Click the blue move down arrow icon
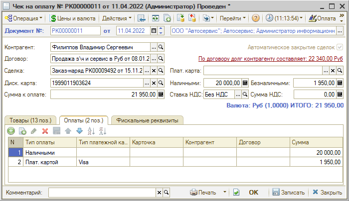The image size is (349, 201). [x=79, y=131]
